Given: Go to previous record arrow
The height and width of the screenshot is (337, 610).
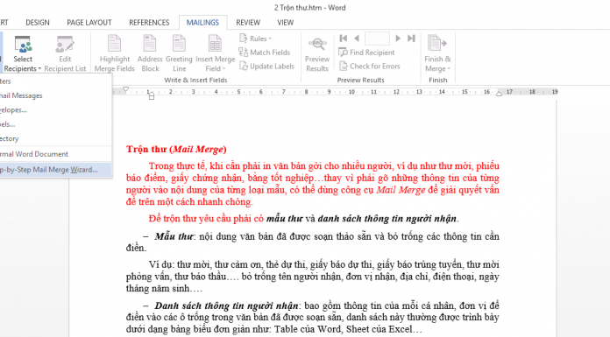Looking at the screenshot, I should (x=357, y=39).
